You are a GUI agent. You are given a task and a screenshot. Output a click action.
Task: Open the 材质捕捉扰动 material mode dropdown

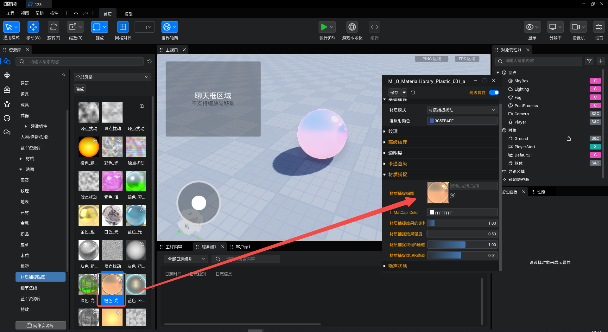(x=462, y=110)
